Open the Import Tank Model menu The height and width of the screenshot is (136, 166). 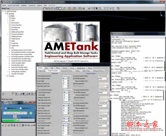[x=14, y=5]
